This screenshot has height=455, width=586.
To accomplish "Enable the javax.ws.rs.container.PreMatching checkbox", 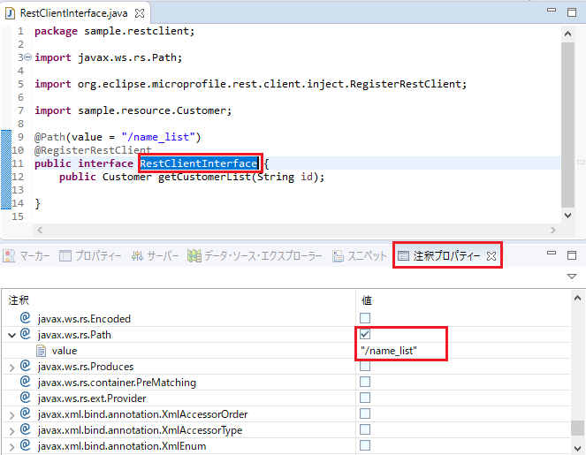I will click(x=365, y=382).
